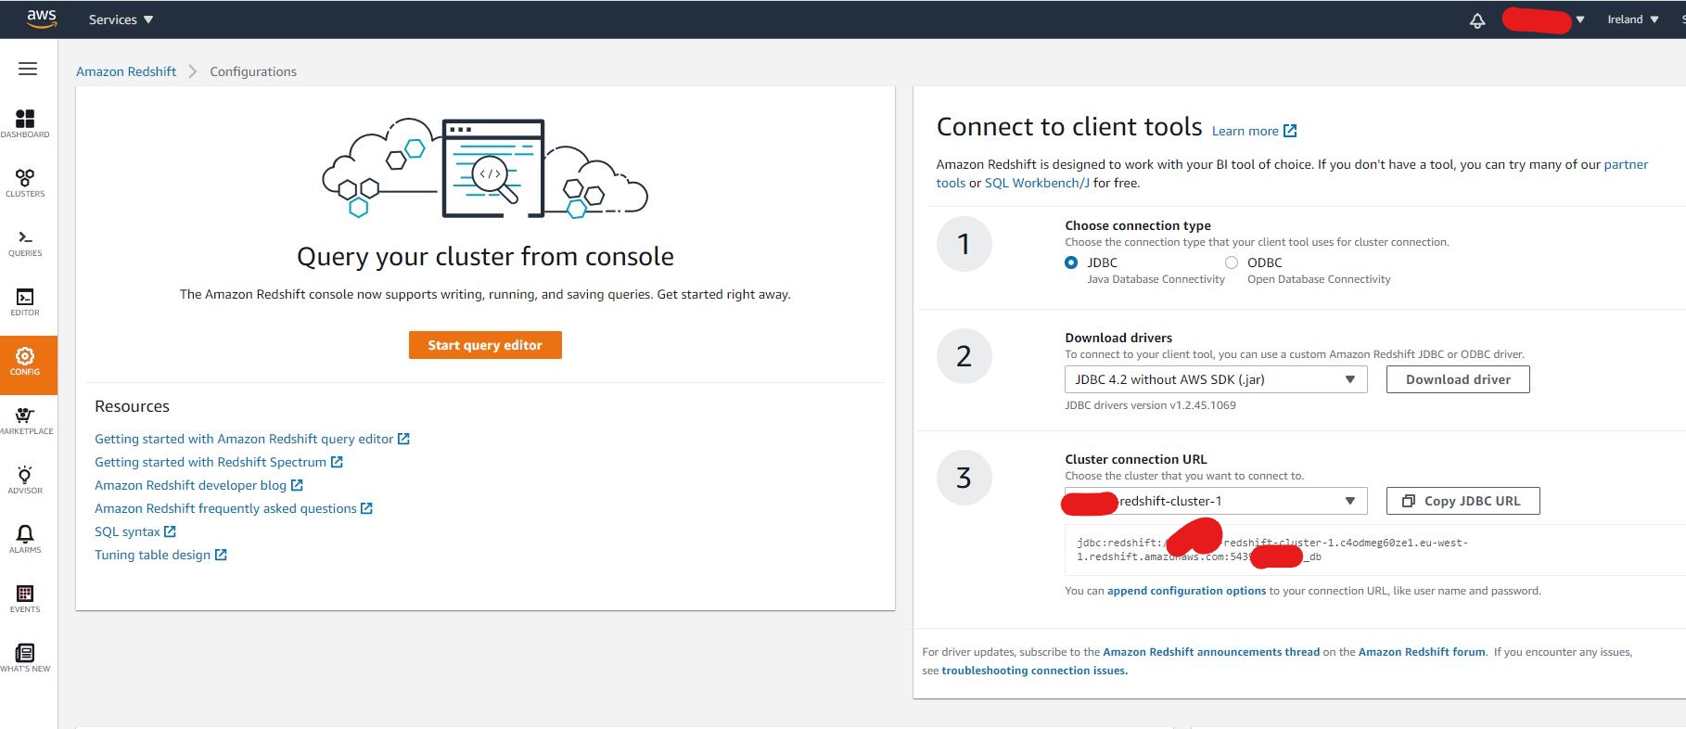Screen dimensions: 1686x729
Task: Open Events in sidebar
Action: [x=25, y=598]
